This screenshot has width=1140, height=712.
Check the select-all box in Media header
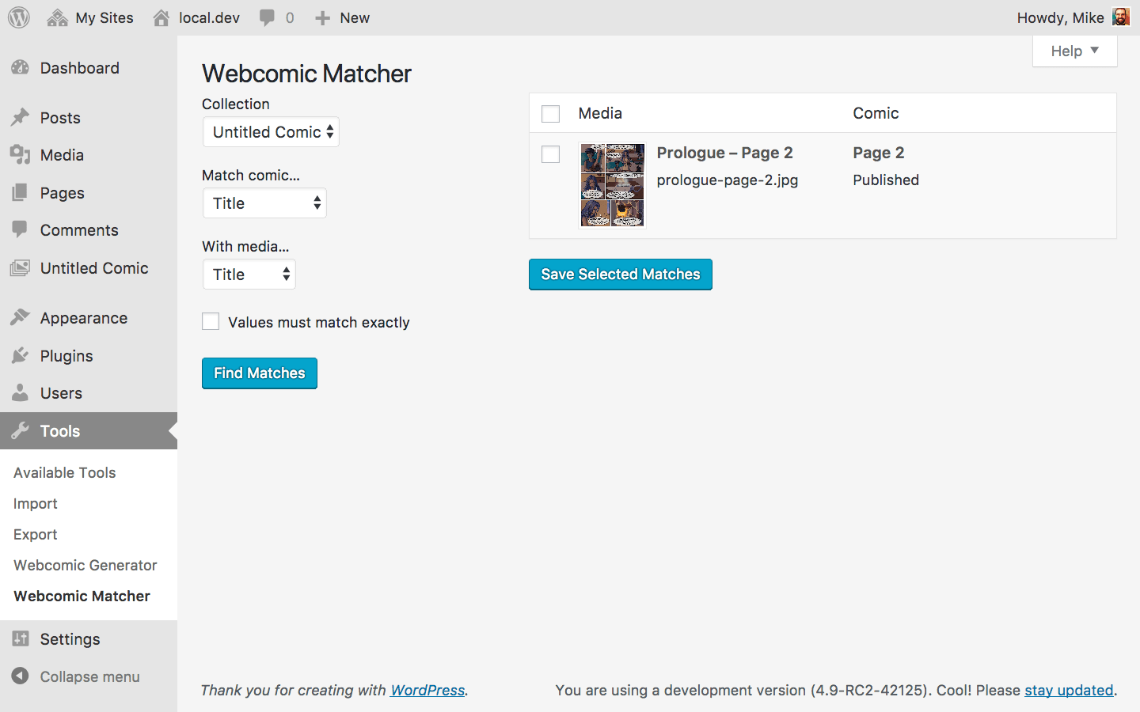click(550, 114)
